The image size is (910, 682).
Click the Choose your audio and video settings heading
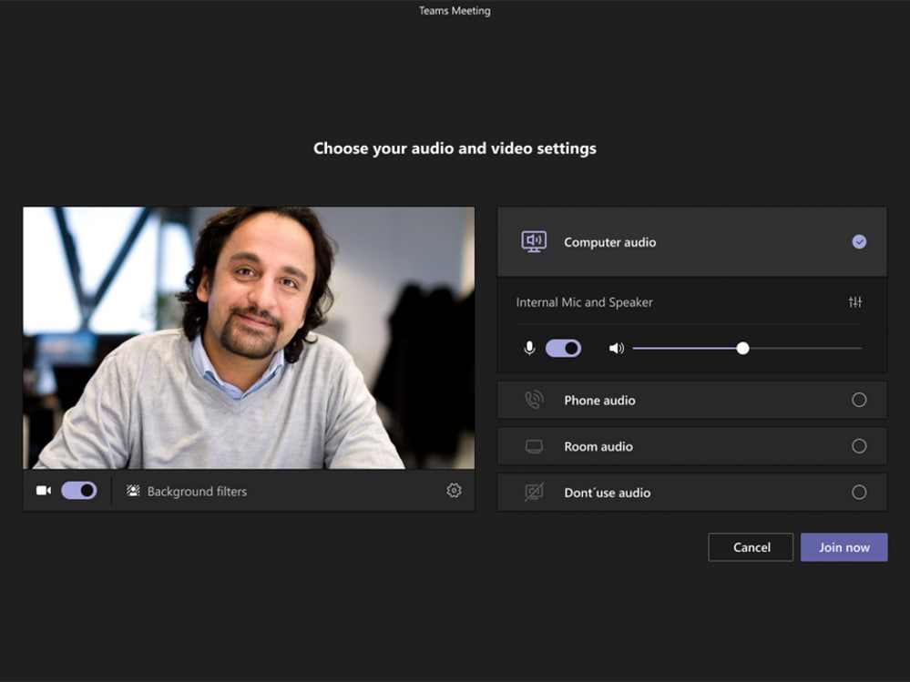pyautogui.click(x=455, y=148)
